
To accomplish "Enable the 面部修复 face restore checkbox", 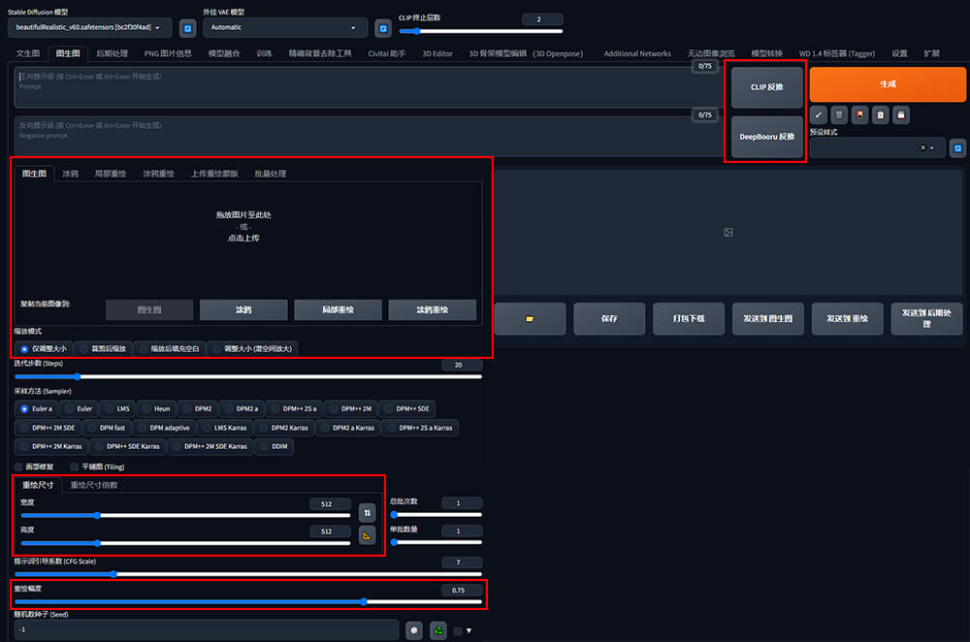I will tap(18, 466).
